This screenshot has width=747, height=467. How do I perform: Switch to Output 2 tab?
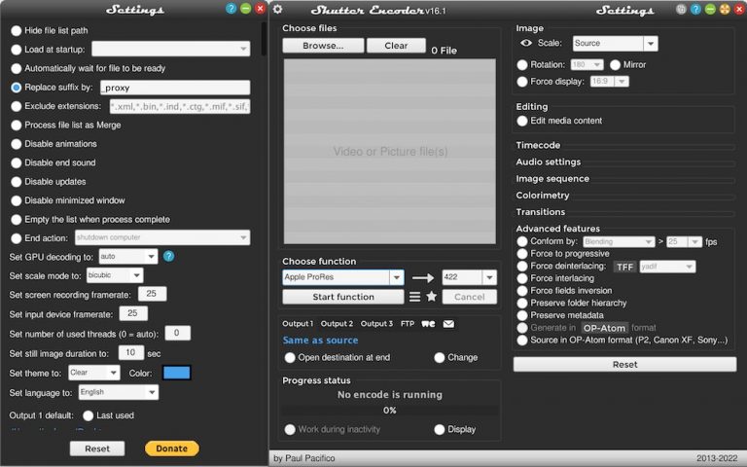click(337, 324)
